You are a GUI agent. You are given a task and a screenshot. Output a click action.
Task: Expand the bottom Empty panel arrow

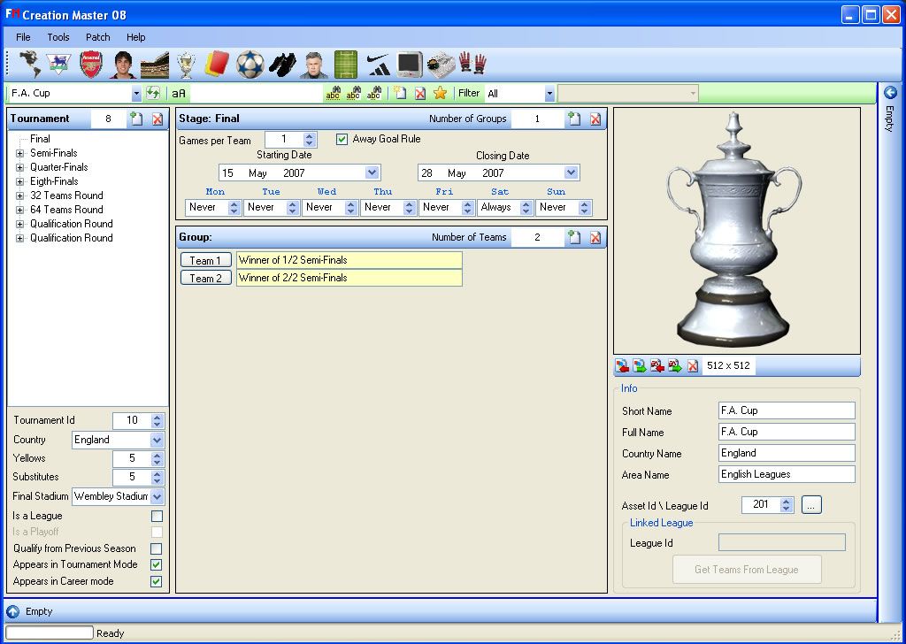pos(12,611)
